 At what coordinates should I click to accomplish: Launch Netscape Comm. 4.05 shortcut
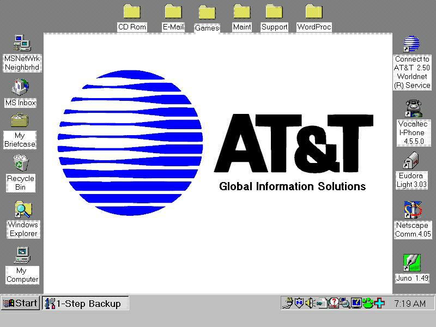[413, 209]
